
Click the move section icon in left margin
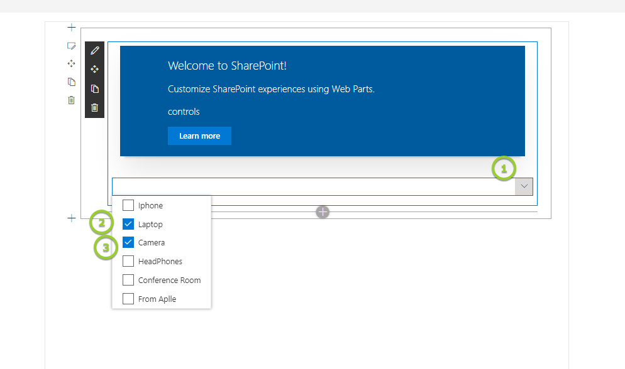click(72, 63)
